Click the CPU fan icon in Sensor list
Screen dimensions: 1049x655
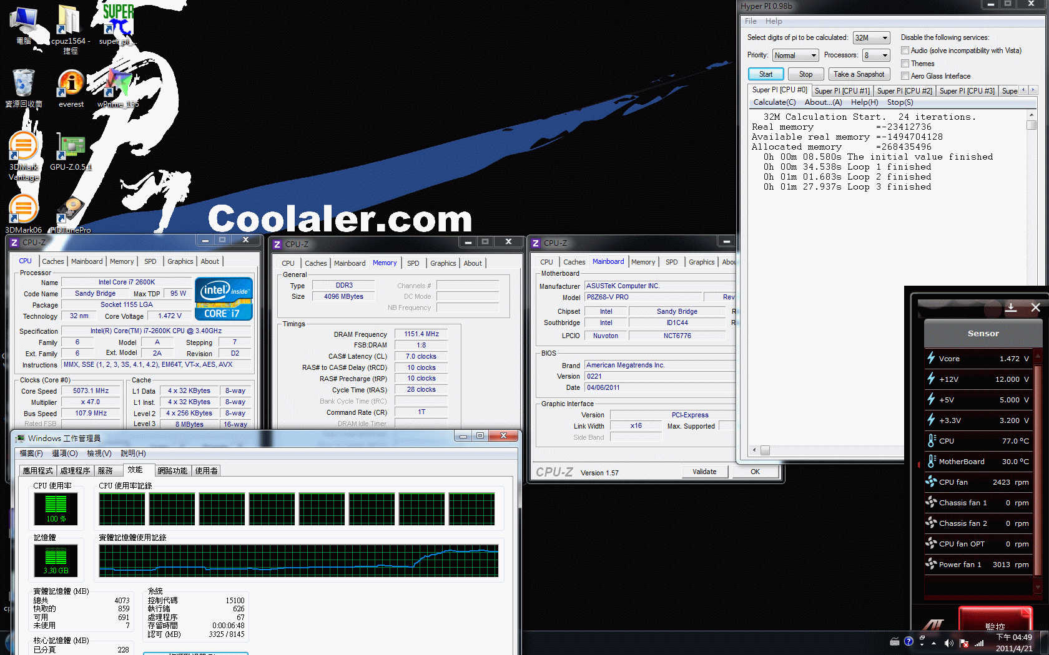(931, 482)
